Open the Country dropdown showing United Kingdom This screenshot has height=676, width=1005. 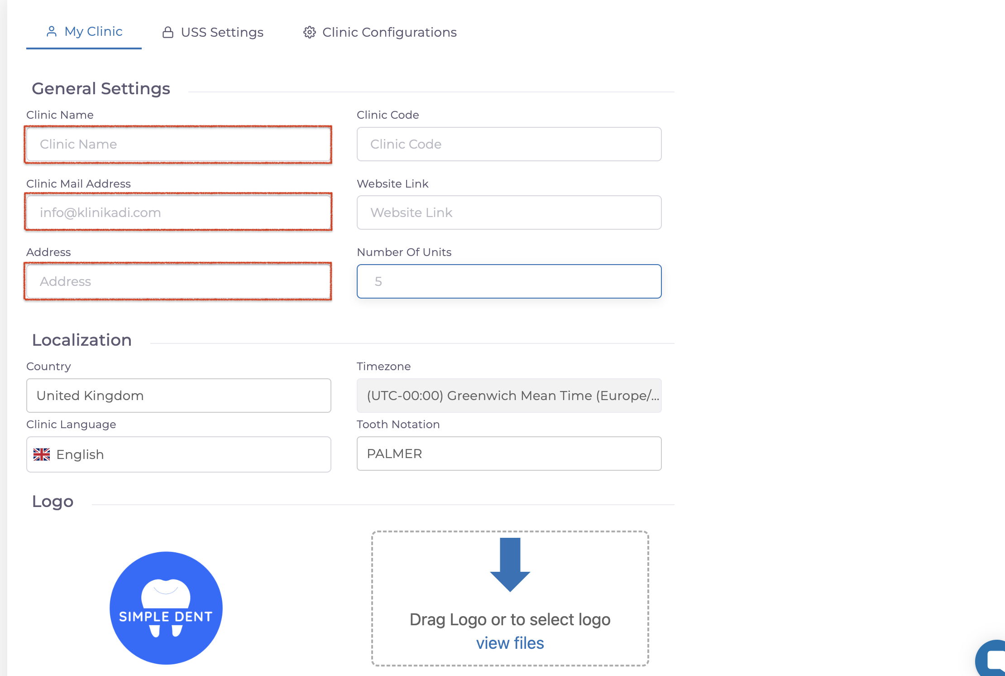[x=179, y=396]
